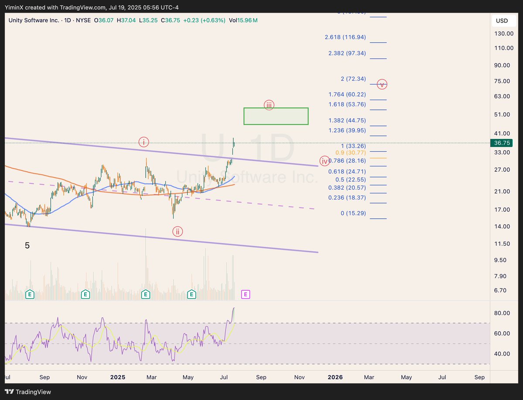Click the green 36.75 current price label
This screenshot has height=400, width=523.
click(x=501, y=143)
